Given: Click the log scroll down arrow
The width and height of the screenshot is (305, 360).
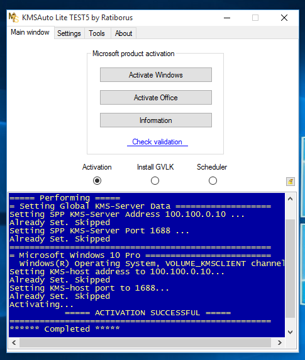Looking at the screenshot, I should pos(291,332).
